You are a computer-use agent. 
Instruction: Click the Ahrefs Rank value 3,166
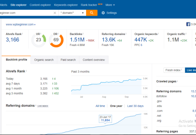13,40
